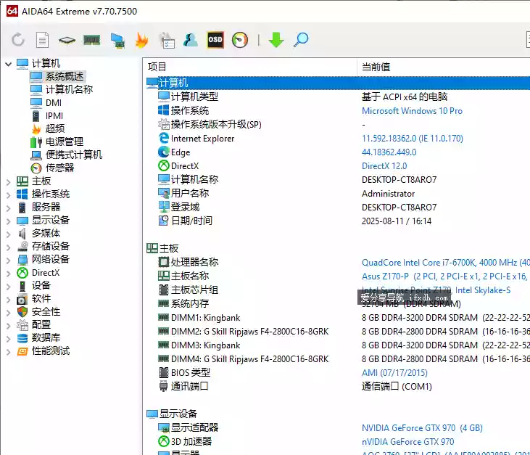This screenshot has width=530, height=455.
Task: Expand the DirectX tree node
Action: pos(9,274)
